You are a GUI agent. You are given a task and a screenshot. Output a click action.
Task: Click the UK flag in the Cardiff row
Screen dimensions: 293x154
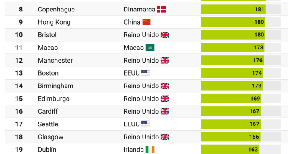coord(165,111)
